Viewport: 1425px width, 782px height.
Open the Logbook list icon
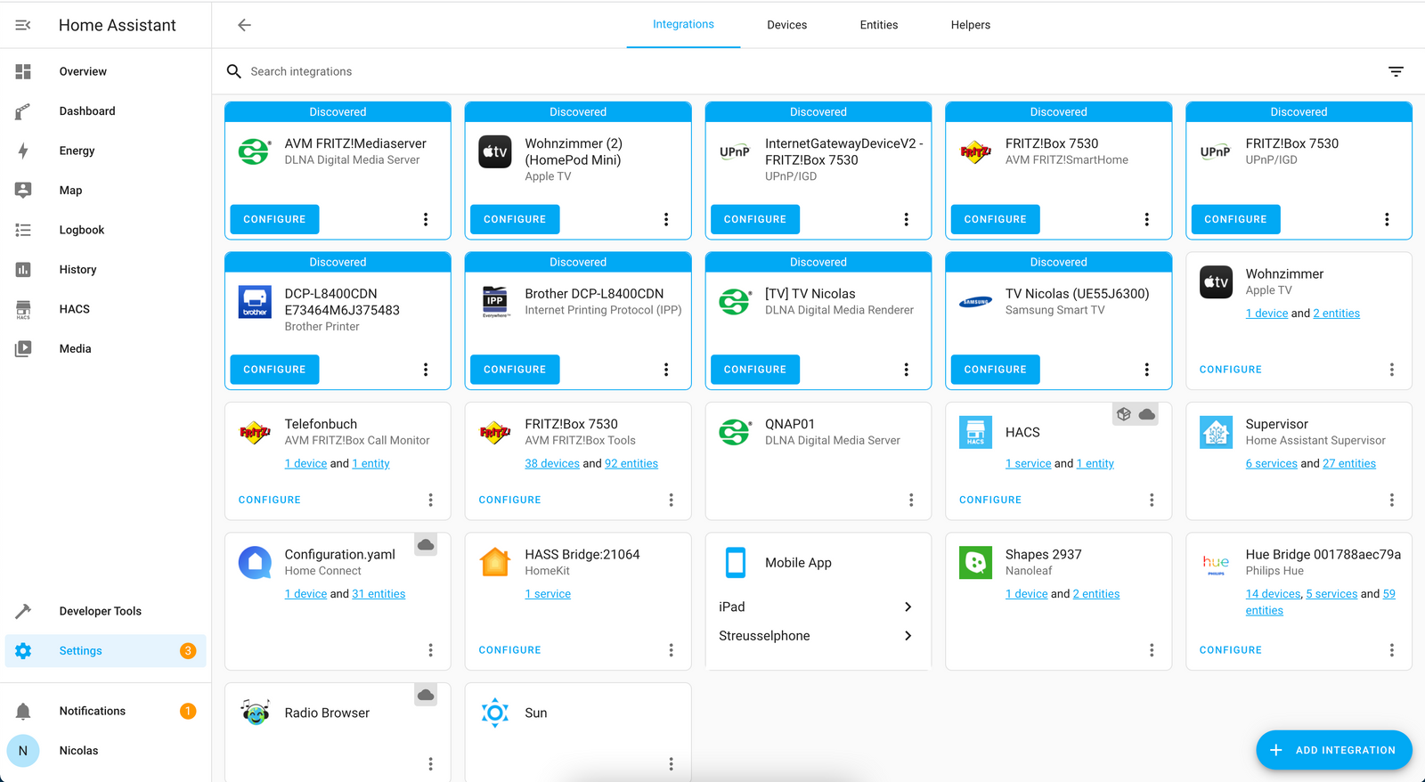[23, 230]
